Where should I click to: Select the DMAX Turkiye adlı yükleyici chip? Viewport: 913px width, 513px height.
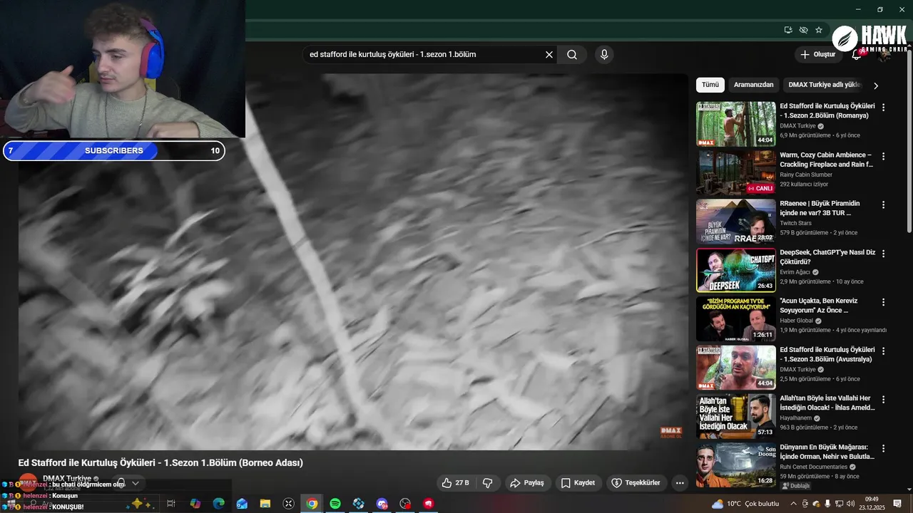point(825,85)
